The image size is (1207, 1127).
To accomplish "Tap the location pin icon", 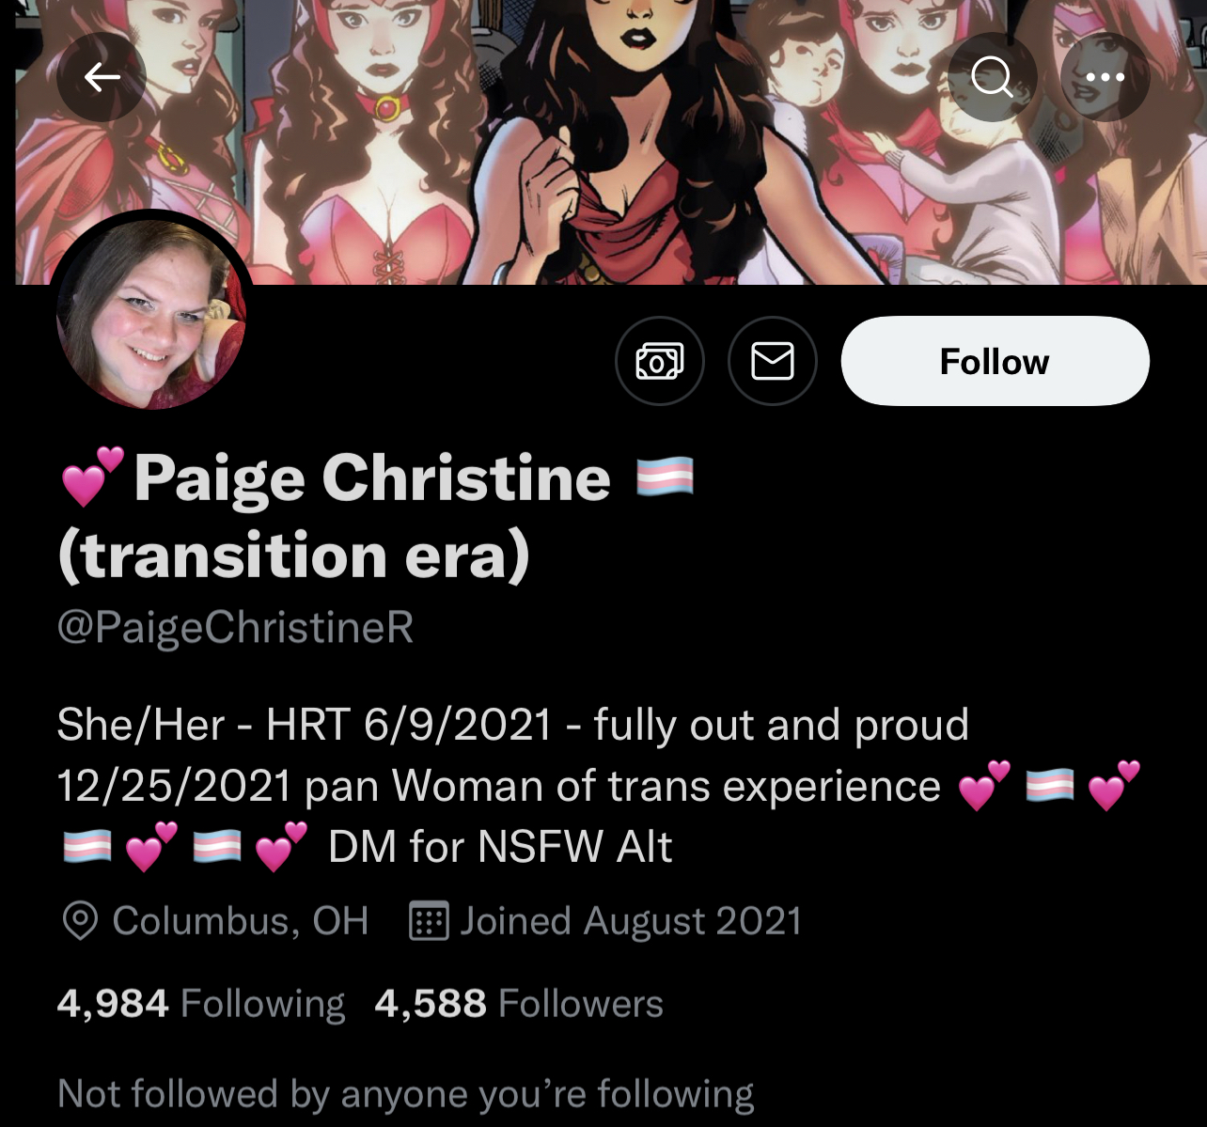I will (x=80, y=921).
